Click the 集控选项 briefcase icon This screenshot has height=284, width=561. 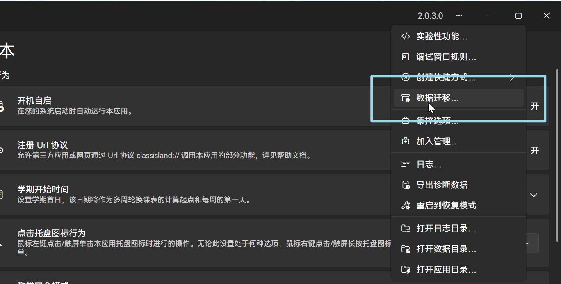coord(405,121)
